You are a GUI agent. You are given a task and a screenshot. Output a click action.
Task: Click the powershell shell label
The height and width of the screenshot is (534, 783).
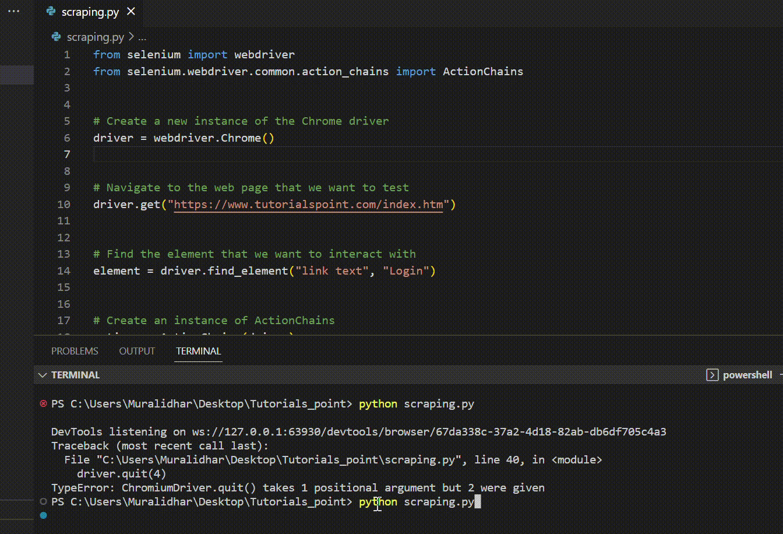click(747, 375)
